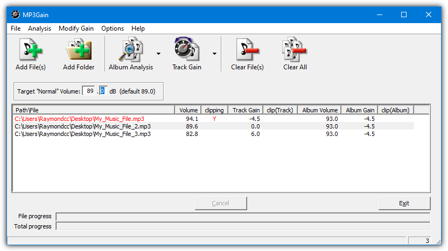
Task: Open the Options menu
Action: tap(113, 28)
